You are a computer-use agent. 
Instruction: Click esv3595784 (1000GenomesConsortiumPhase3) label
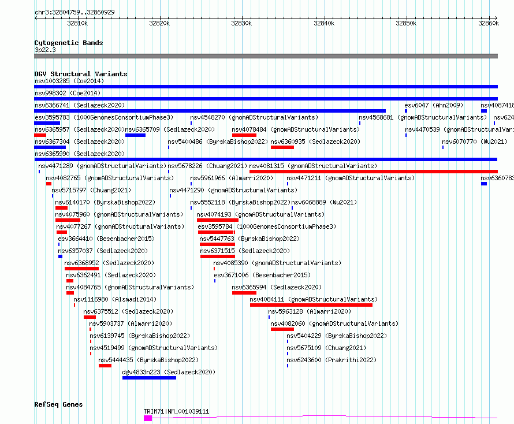click(267, 226)
